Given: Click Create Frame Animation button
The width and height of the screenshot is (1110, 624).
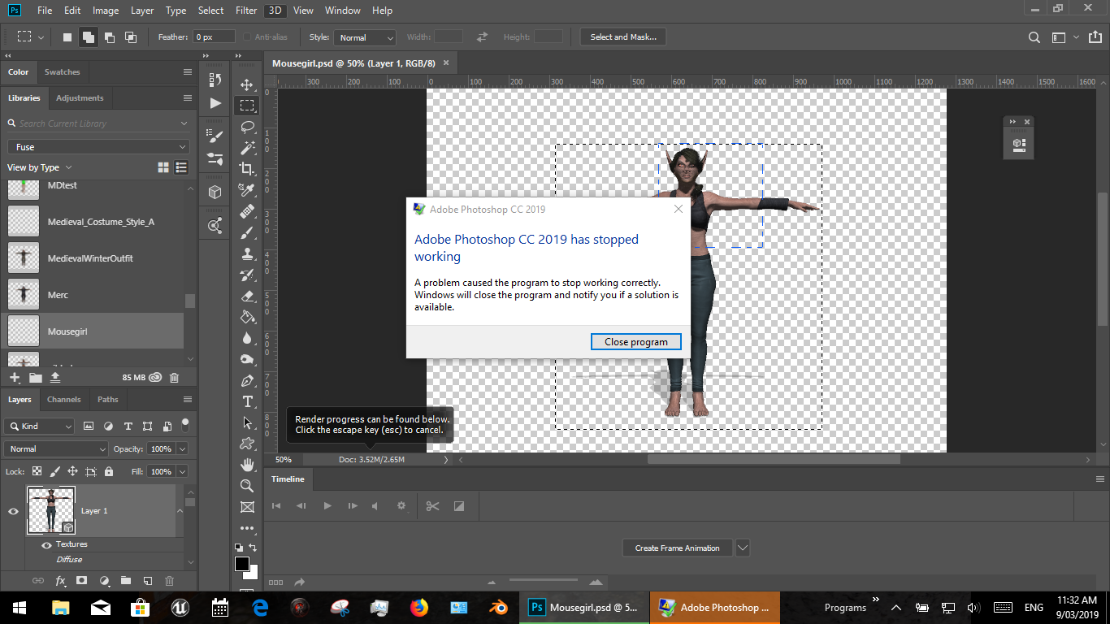Looking at the screenshot, I should (677, 548).
